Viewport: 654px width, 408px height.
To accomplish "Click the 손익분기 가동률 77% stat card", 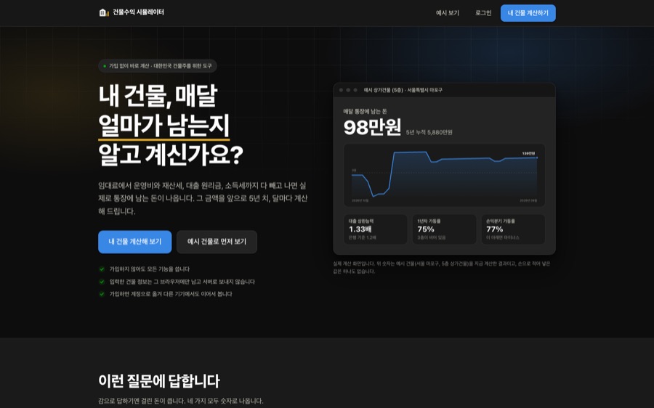I will pos(513,229).
